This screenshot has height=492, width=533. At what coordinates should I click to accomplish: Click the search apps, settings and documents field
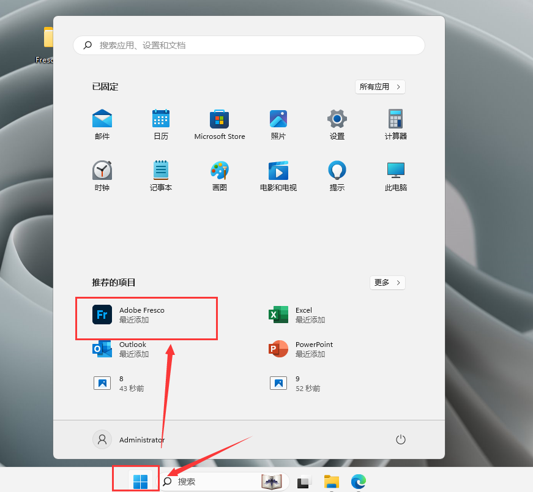[x=248, y=45]
